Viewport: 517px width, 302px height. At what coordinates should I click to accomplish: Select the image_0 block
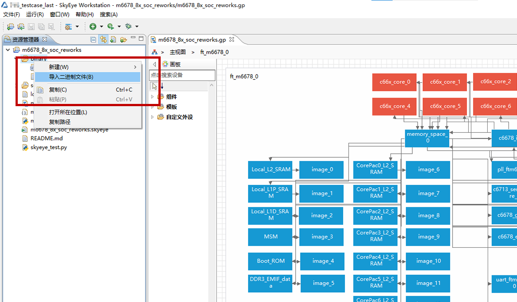click(321, 170)
